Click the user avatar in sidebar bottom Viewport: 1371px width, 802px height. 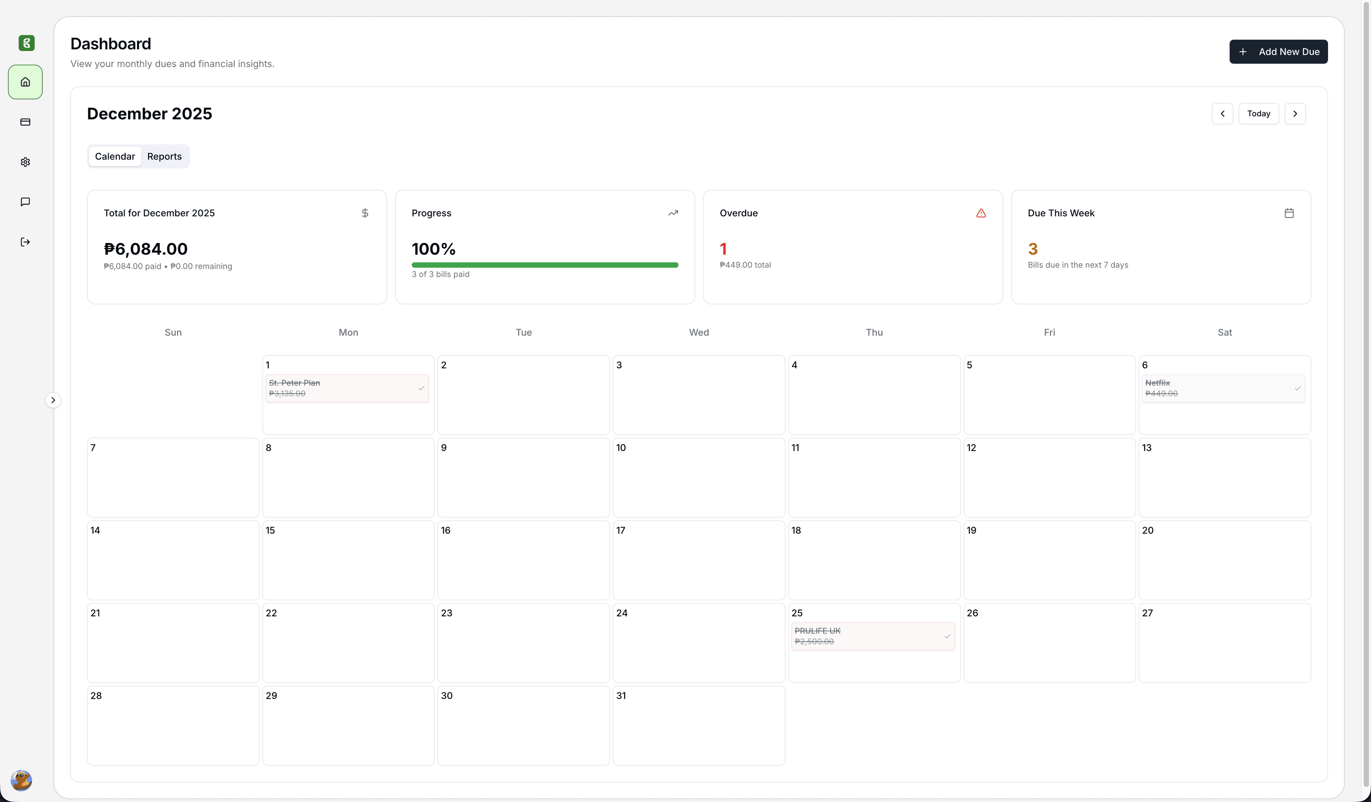tap(21, 780)
